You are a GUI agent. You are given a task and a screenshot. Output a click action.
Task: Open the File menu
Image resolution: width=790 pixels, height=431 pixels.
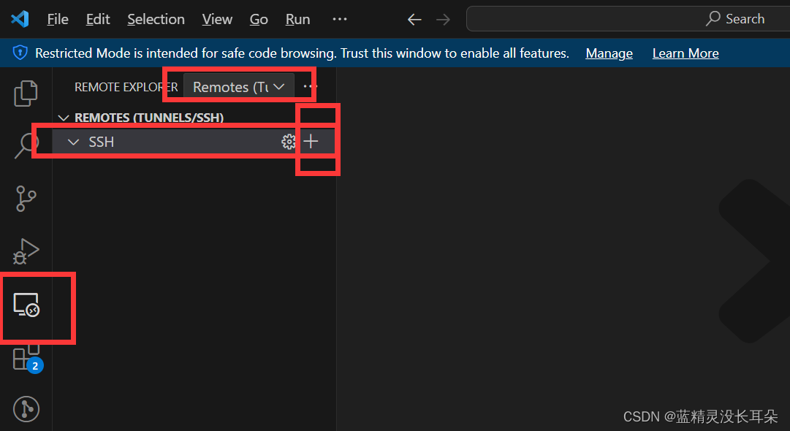click(57, 19)
